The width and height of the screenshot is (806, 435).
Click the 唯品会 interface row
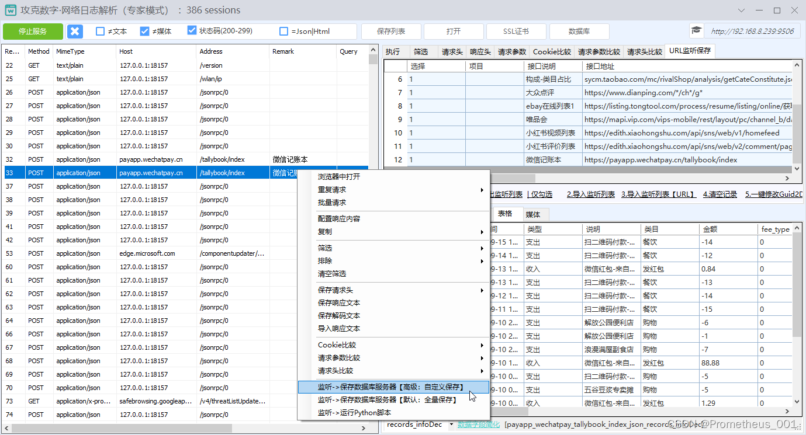click(588, 119)
